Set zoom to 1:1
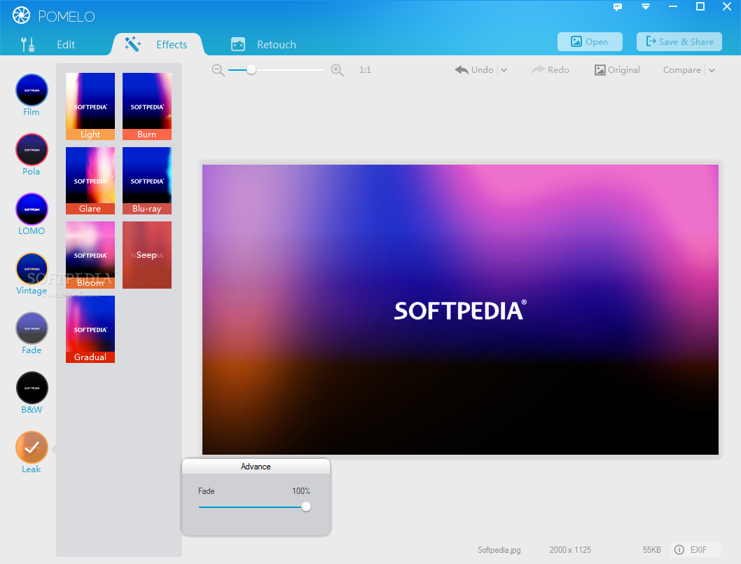Image resolution: width=741 pixels, height=564 pixels. [365, 70]
